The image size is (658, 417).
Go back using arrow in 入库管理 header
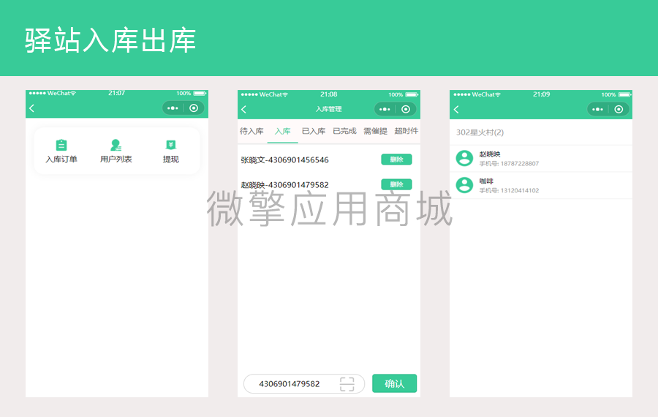pyautogui.click(x=243, y=110)
